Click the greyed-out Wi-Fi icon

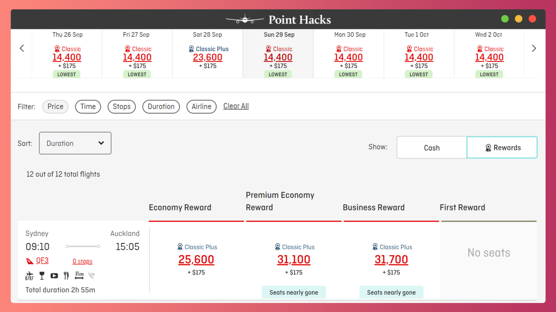coord(92,275)
